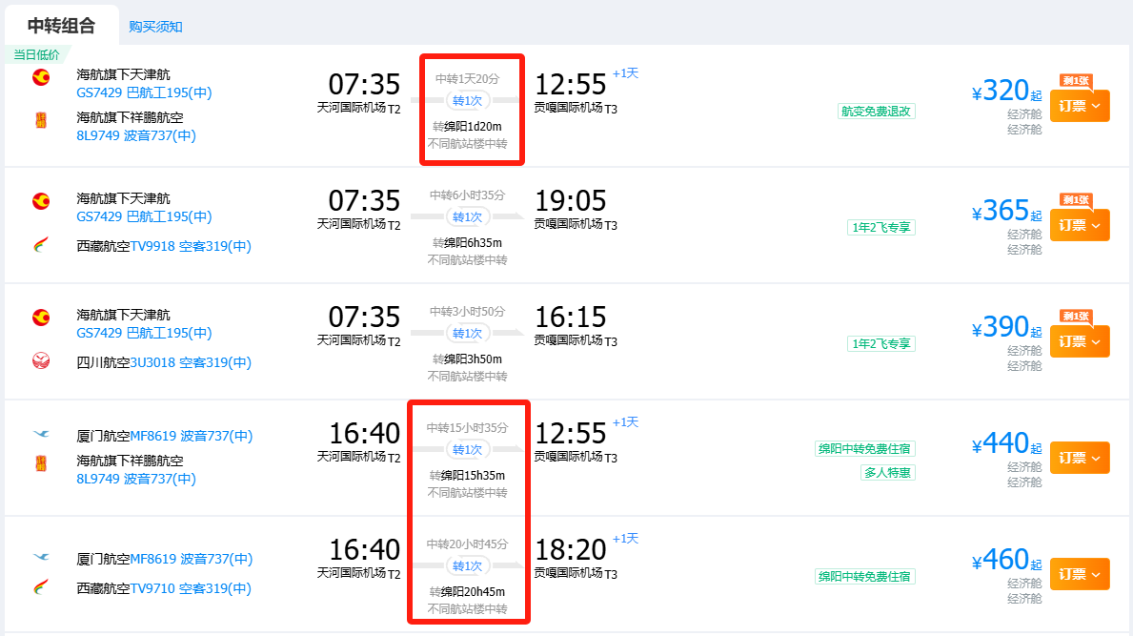Open the 订票 booking button for the ¥460 flight
Viewport: 1133px width, 636px height.
click(1080, 574)
